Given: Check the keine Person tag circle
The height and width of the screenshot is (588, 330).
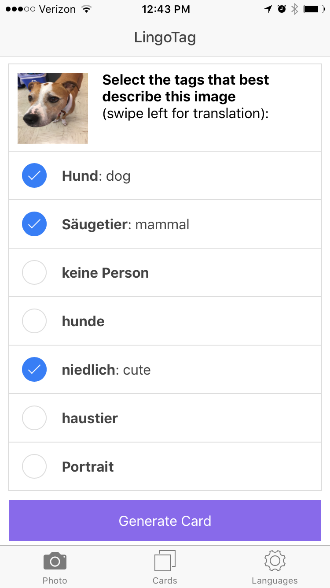Looking at the screenshot, I should [x=34, y=272].
